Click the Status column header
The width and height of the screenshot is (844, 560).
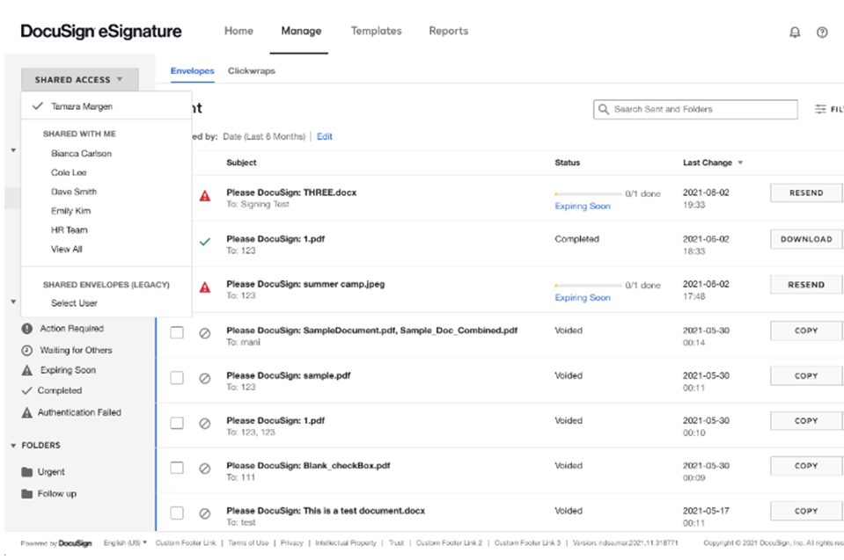[568, 163]
